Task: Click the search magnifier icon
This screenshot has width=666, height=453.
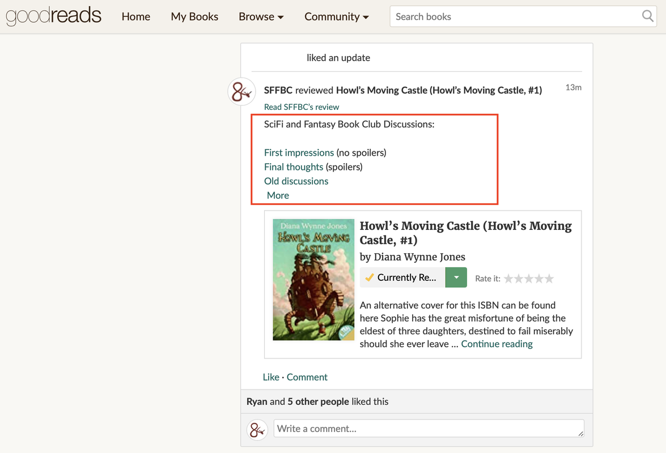Action: (x=647, y=16)
